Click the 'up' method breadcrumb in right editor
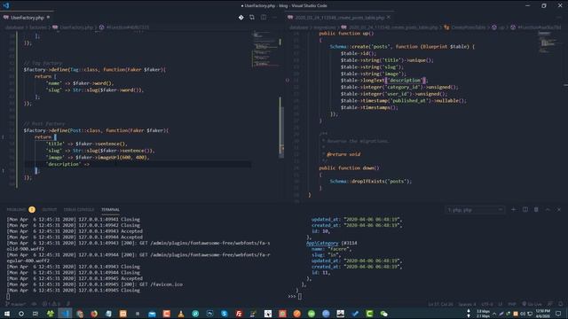 [499, 27]
